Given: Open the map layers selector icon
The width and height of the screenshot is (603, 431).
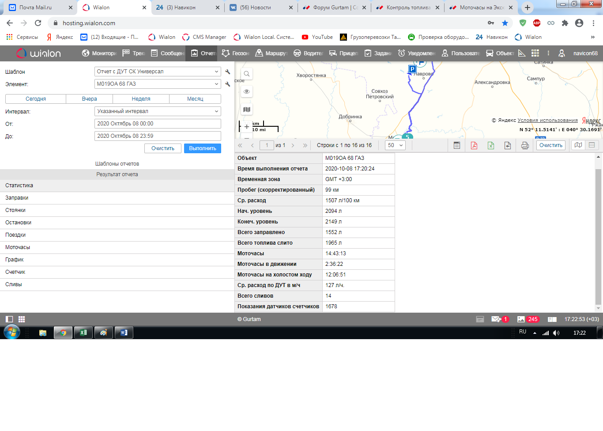Looking at the screenshot, I should coord(247,110).
